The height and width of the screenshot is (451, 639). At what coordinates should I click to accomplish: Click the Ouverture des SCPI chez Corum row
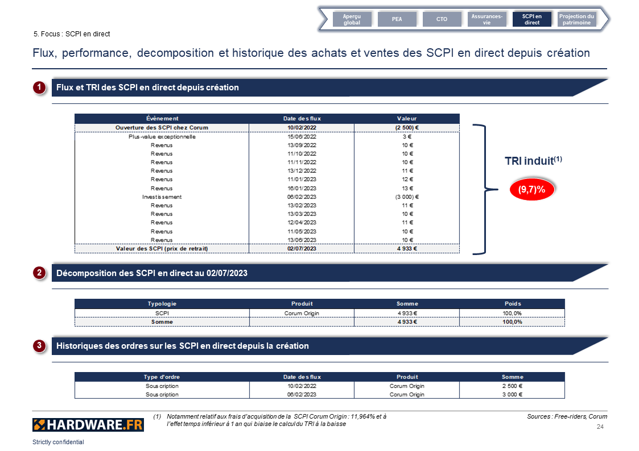[267, 128]
